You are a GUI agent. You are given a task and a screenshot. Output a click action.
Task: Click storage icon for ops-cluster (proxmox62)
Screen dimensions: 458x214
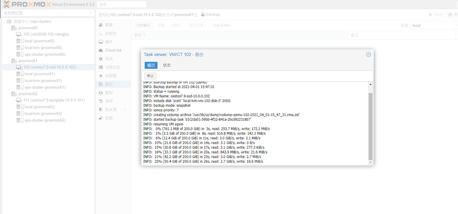[20, 120]
